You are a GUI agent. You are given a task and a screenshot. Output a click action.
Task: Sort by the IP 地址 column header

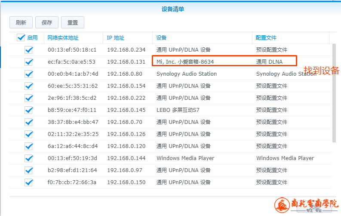click(116, 38)
